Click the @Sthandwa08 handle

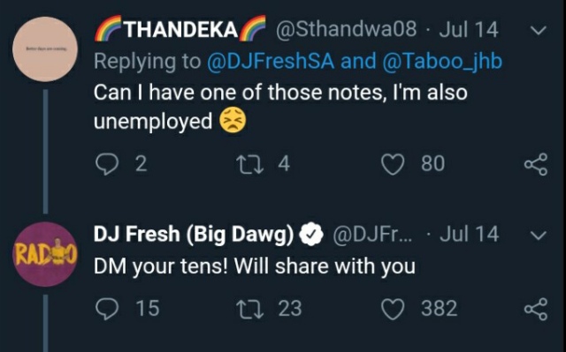click(346, 29)
